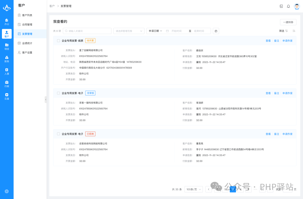The height and width of the screenshot is (199, 303).
Task: Collapse the secondary sidebar panel
Action: tap(46, 100)
